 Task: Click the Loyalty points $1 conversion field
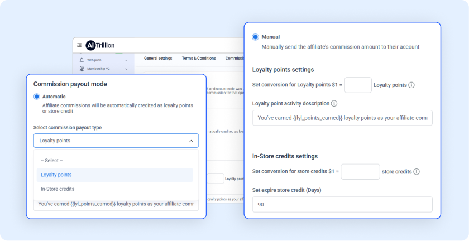pyautogui.click(x=358, y=85)
